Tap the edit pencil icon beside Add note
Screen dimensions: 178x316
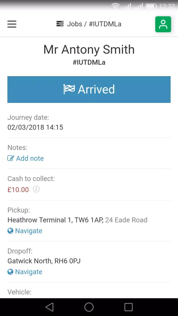pyautogui.click(x=11, y=158)
